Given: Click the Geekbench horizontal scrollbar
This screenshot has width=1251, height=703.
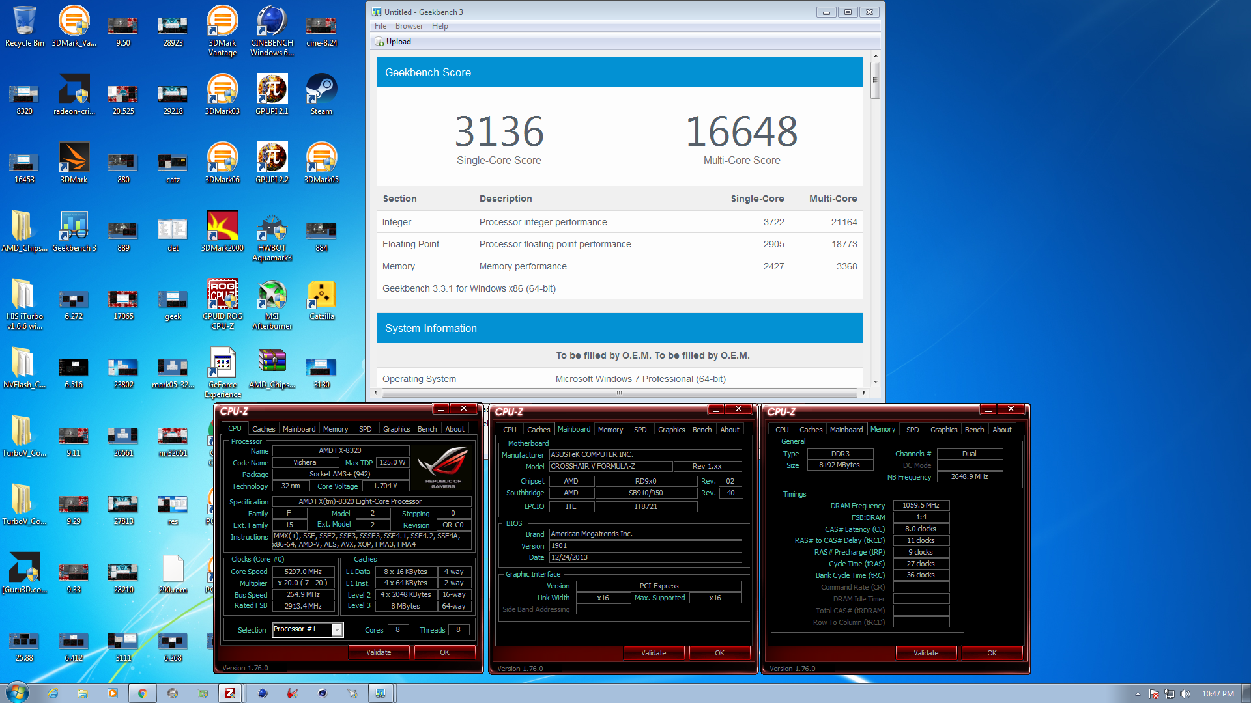Looking at the screenshot, I should tap(619, 393).
